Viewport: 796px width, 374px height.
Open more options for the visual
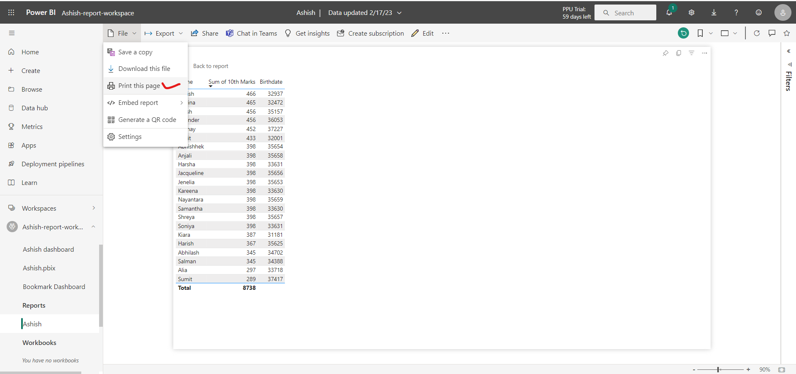[705, 53]
